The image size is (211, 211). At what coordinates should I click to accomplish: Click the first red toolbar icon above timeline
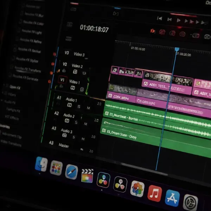[x=153, y=31]
